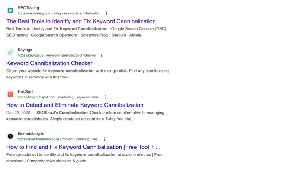Click the https://blog.hubspot.com URL breadcrumb

coord(36,97)
